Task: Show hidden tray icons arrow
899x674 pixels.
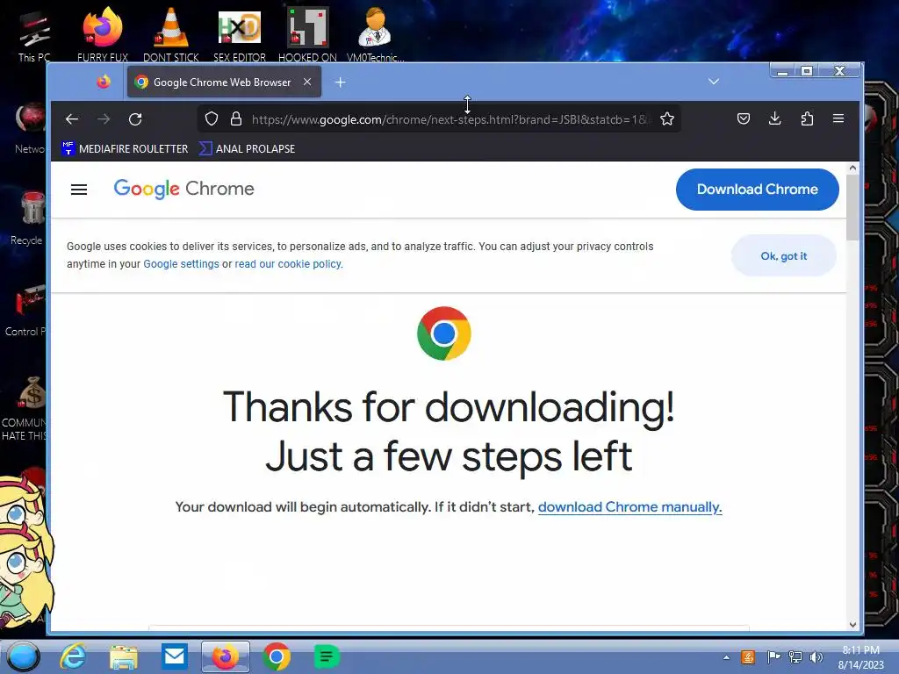Action: (x=726, y=657)
